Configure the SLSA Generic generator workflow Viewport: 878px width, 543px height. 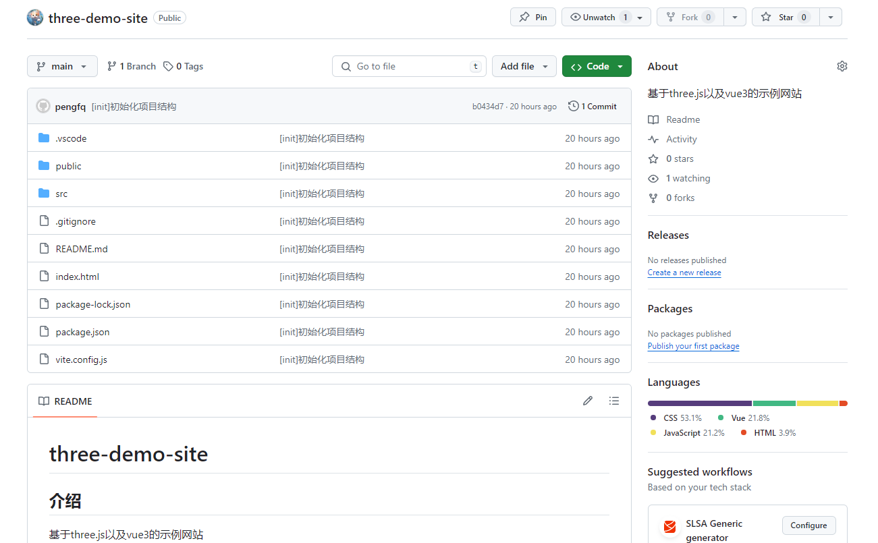(808, 525)
